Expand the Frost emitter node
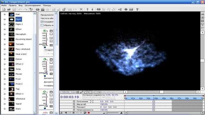The width and height of the screenshot is (205, 115). 5,79
